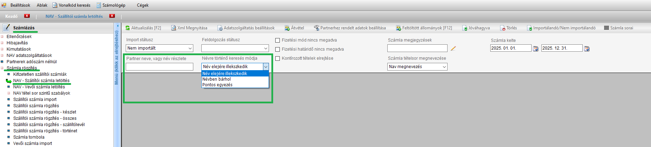Click the Jóváhagyva approve icon

[465, 28]
